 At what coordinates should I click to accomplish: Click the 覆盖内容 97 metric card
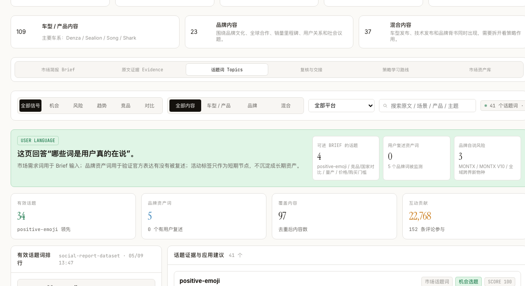334,216
